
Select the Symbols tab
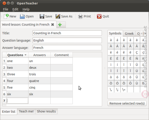click(115, 33)
